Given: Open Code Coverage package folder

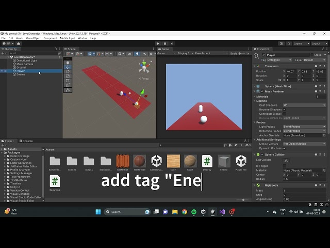Looking at the screenshot, I should point(20,156).
